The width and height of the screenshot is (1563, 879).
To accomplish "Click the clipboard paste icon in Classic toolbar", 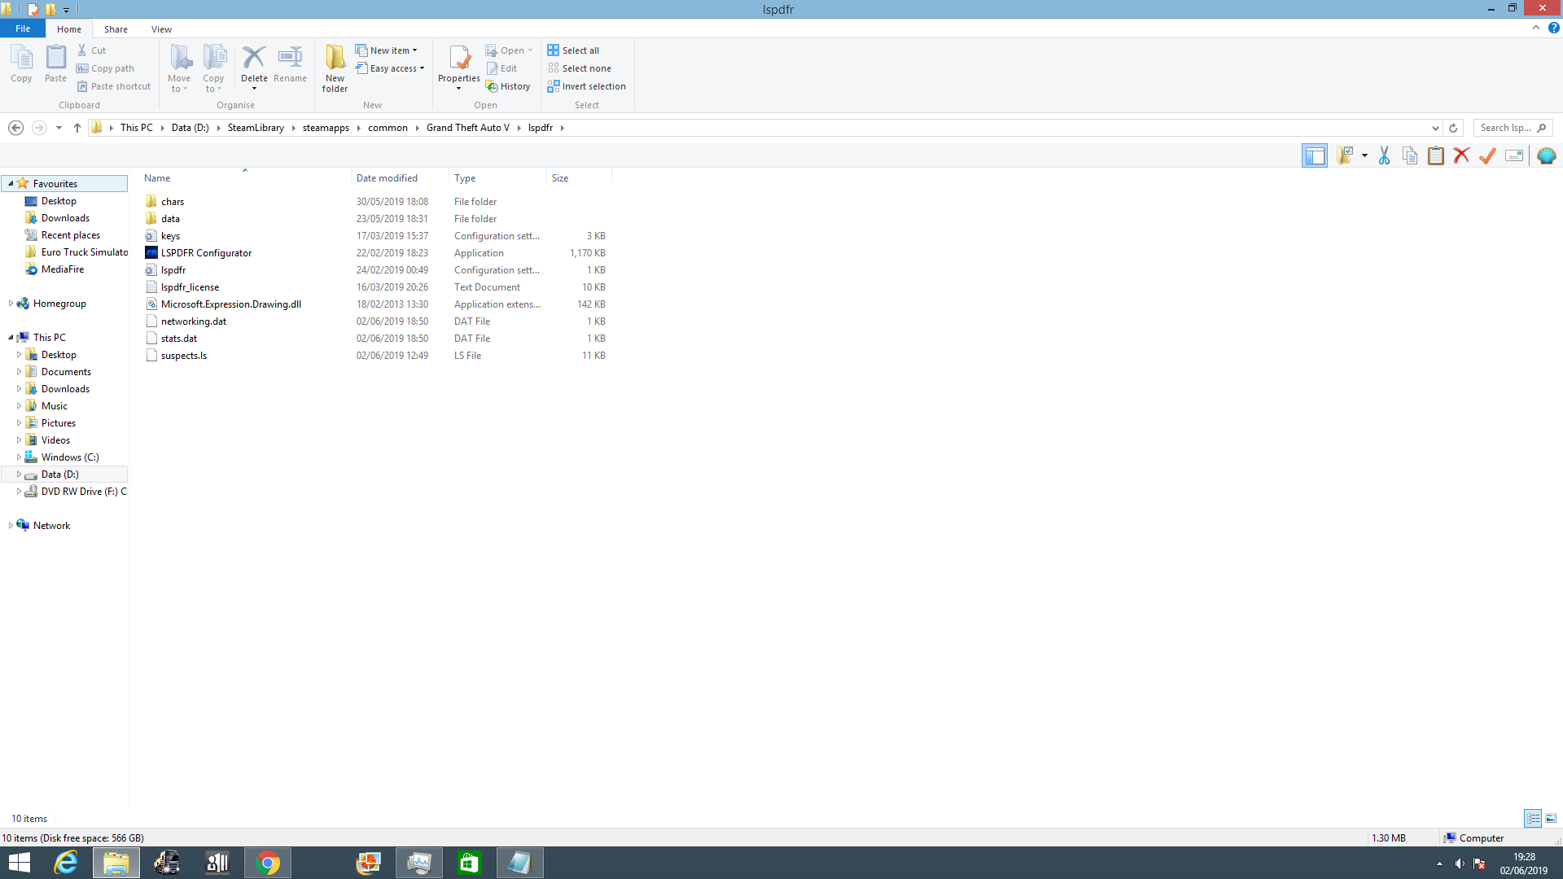I will [1436, 155].
